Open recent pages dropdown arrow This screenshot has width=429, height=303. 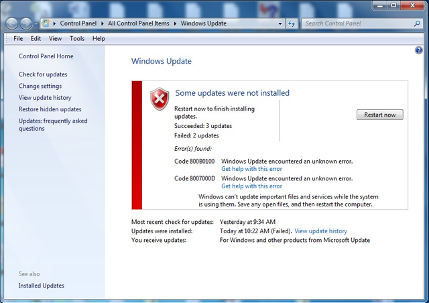36,24
